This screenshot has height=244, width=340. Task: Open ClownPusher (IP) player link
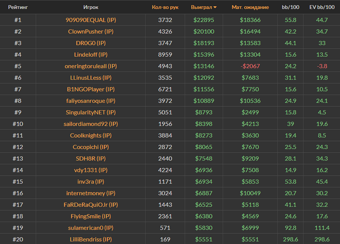click(91, 32)
